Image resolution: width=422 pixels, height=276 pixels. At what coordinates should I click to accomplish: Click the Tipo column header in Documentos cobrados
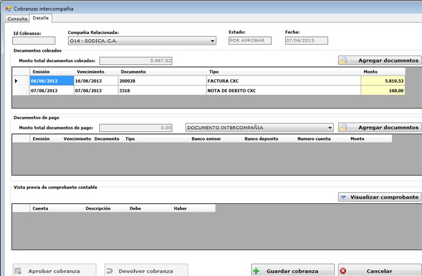284,72
